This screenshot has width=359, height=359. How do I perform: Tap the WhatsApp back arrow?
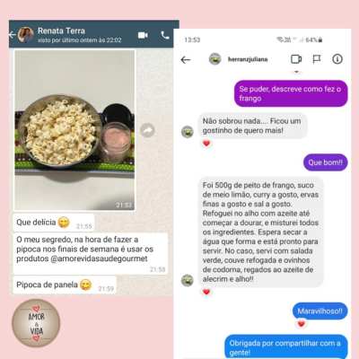(13, 35)
